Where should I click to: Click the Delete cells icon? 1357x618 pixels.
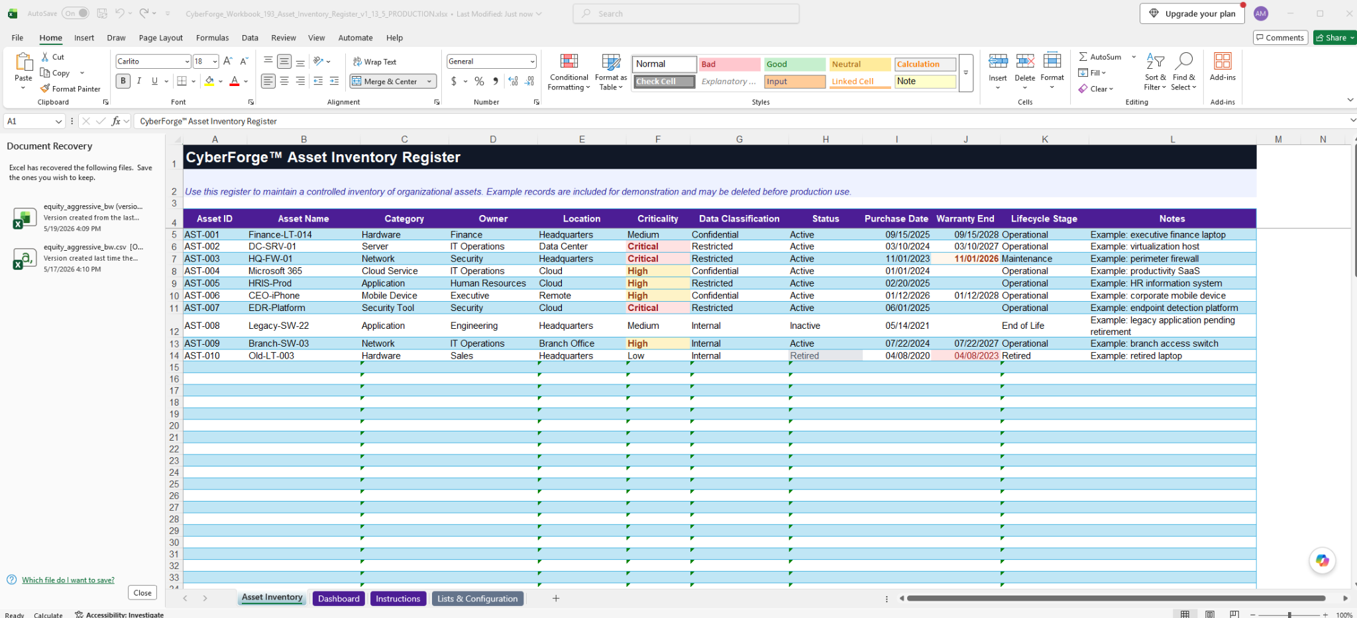click(1025, 61)
